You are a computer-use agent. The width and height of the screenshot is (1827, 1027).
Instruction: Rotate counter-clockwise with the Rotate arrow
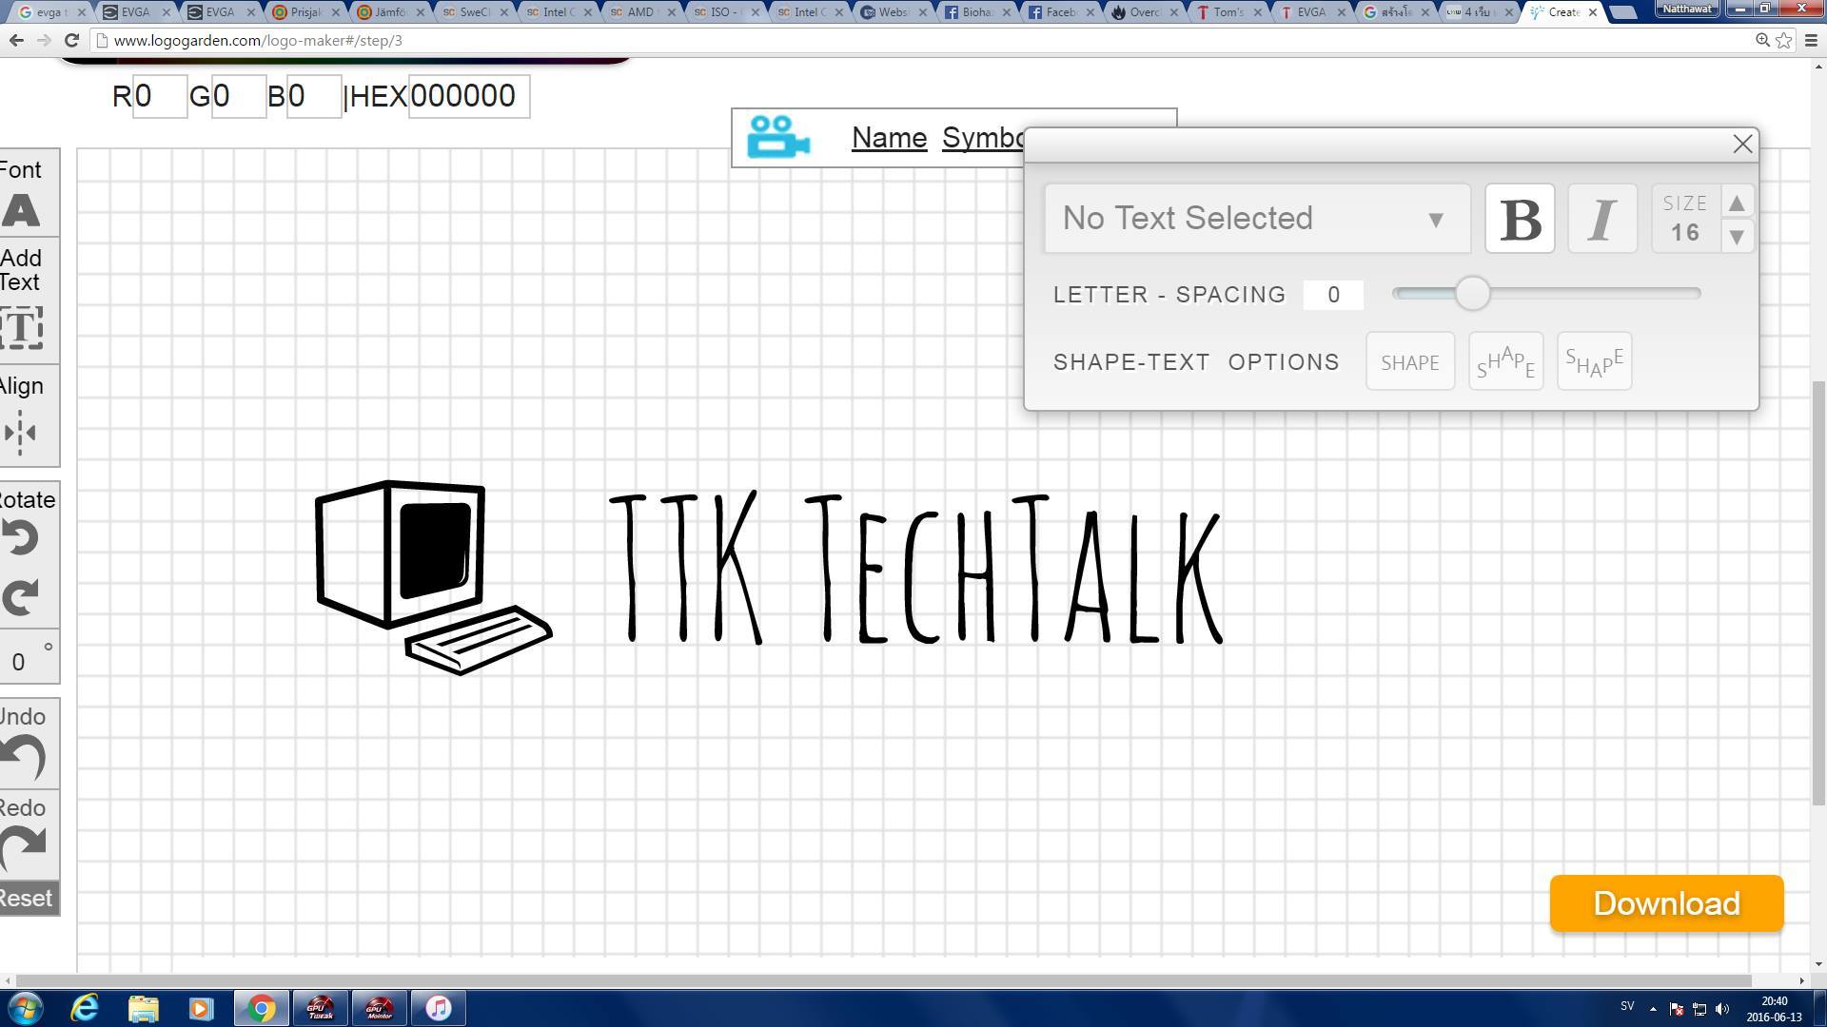20,538
